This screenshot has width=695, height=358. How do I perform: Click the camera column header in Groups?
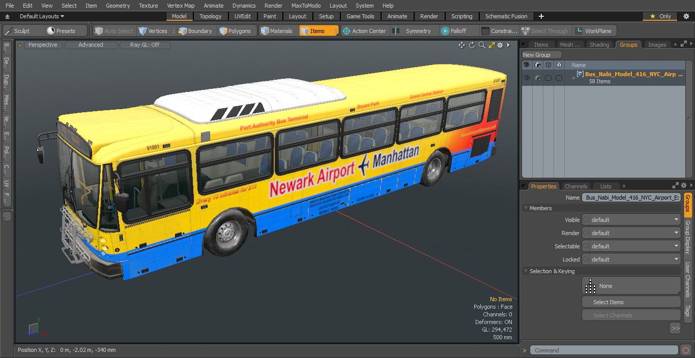[538, 65]
